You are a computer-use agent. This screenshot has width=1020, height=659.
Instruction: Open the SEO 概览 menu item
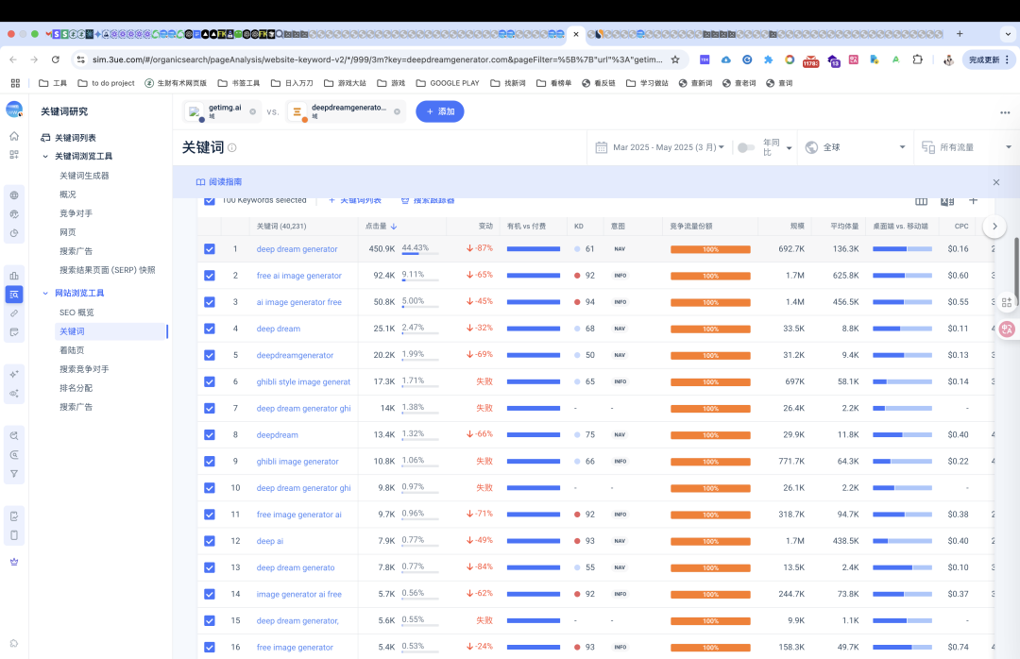point(76,313)
